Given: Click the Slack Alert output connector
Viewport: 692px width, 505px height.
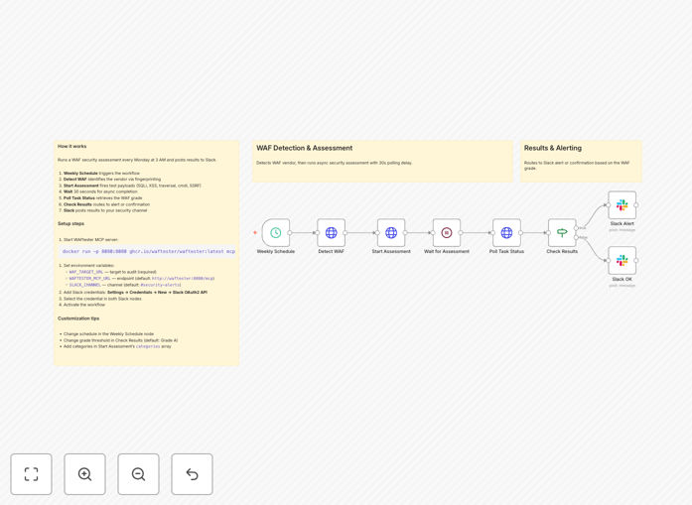Looking at the screenshot, I should (636, 205).
